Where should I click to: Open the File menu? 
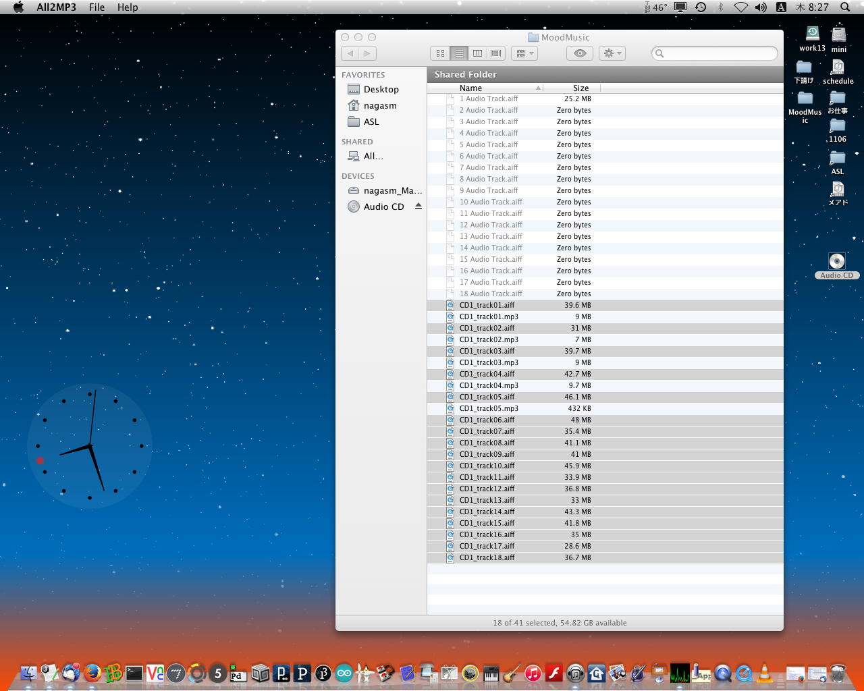97,7
